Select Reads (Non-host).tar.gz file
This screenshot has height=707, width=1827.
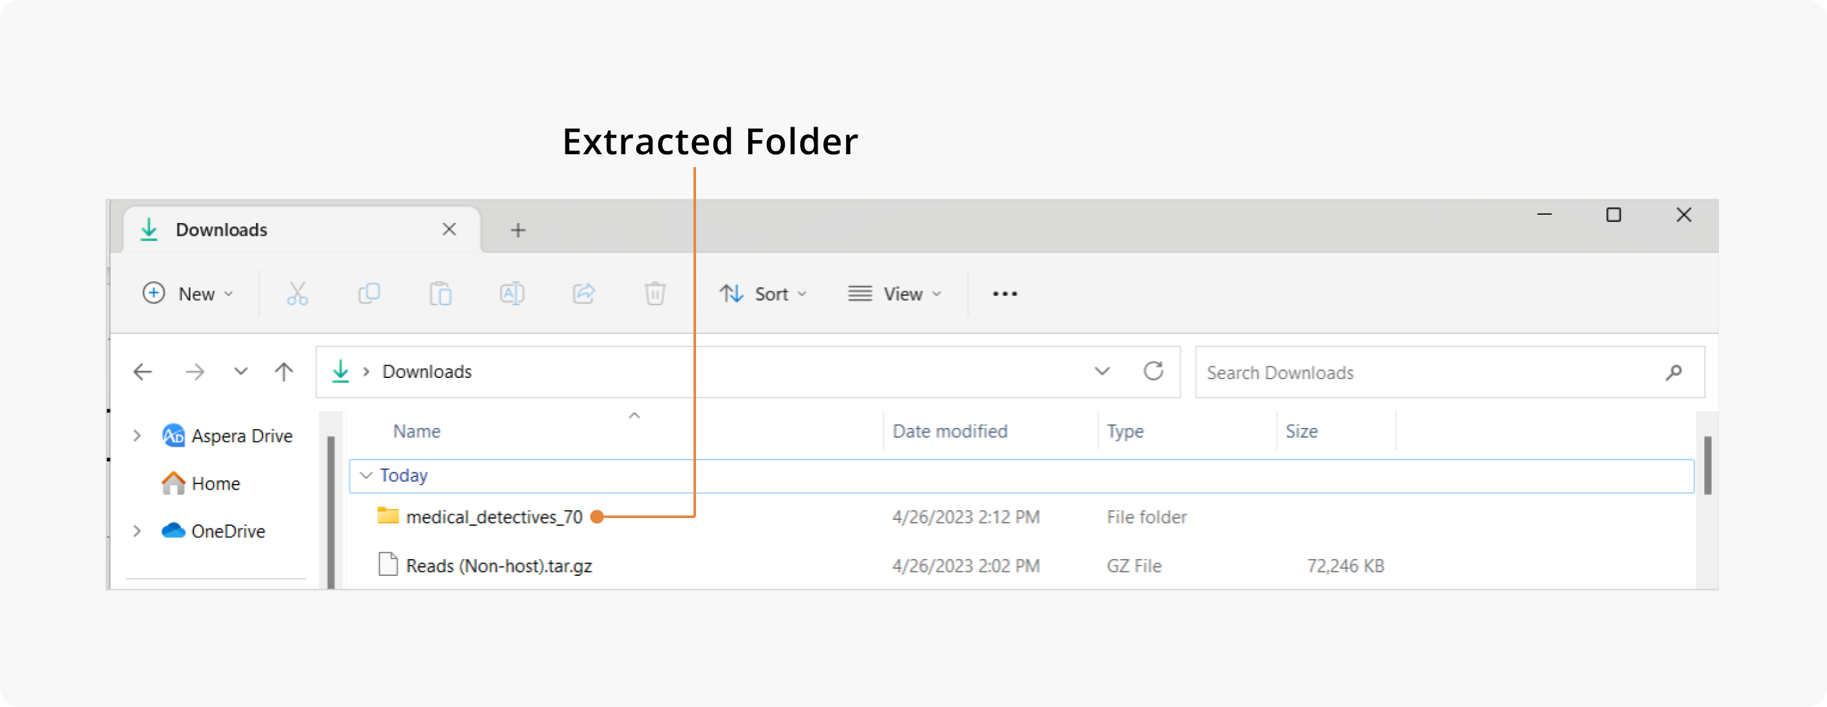485,566
